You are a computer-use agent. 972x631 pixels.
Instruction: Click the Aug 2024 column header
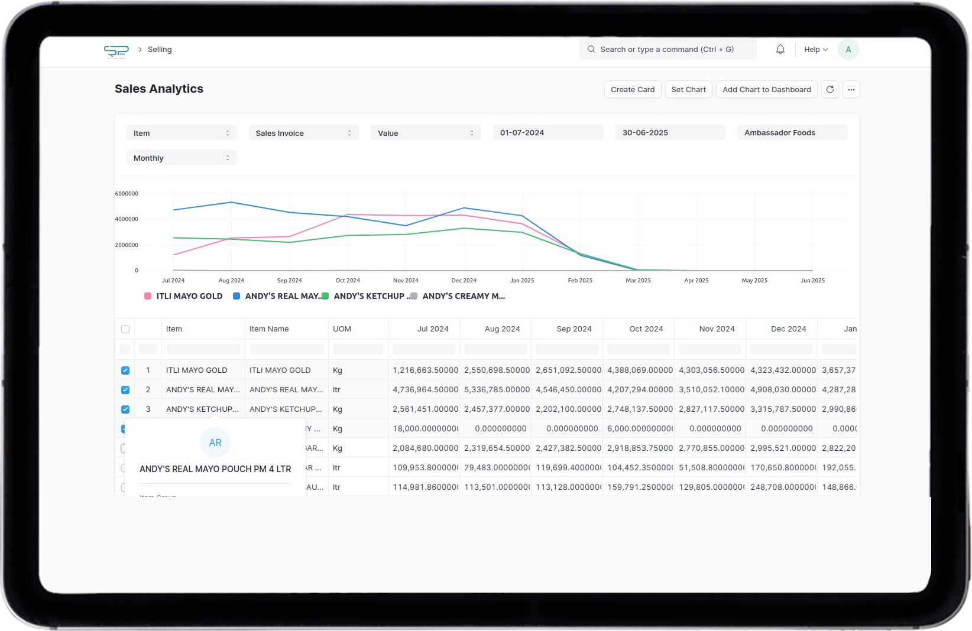click(x=495, y=329)
